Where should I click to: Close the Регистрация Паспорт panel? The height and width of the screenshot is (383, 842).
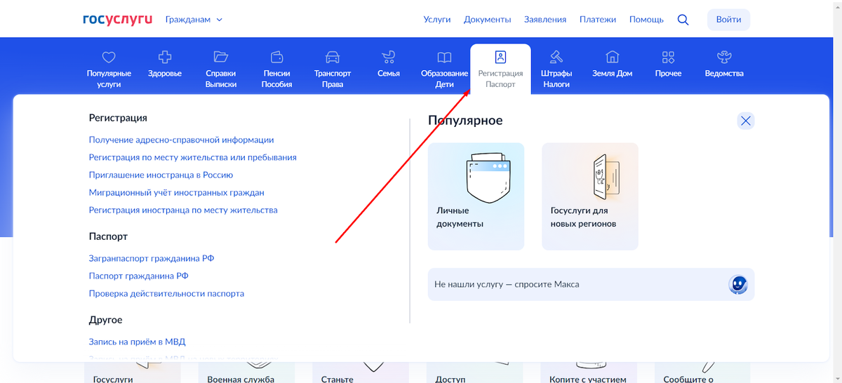tap(746, 121)
